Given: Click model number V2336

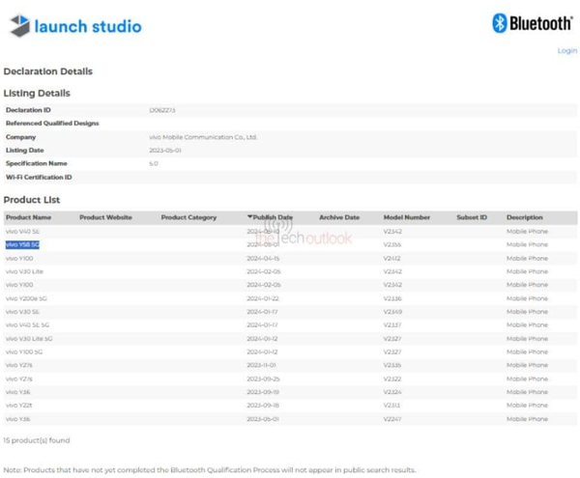Looking at the screenshot, I should point(392,298).
